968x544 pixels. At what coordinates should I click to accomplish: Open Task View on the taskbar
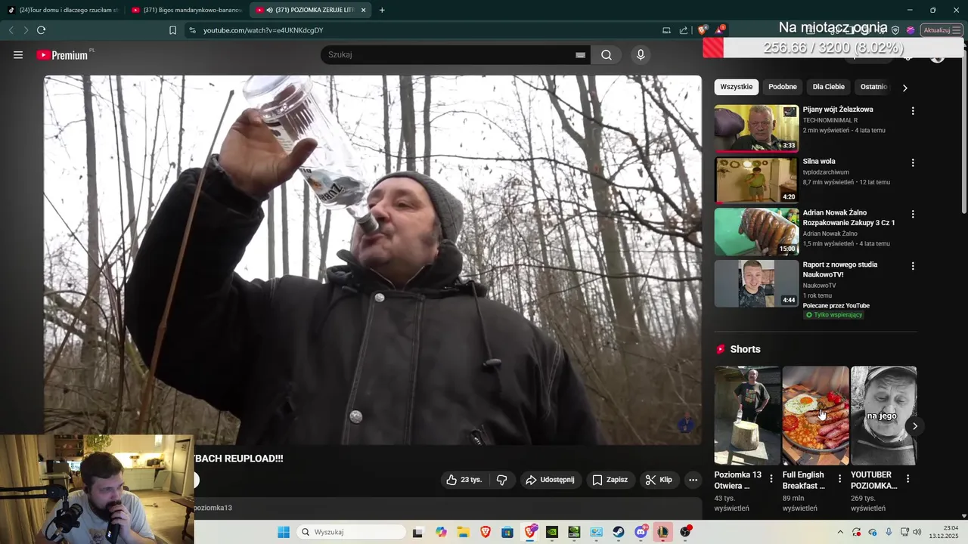click(x=417, y=532)
